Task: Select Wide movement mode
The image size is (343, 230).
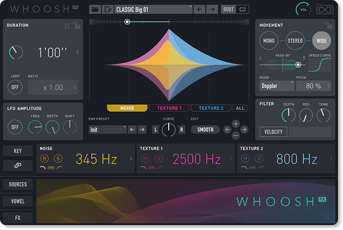Action: (322, 40)
